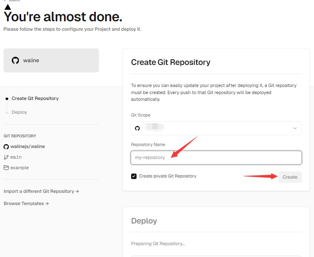Screen dimensions: 314x257
Task: Click the "Create private Git Repository" label text
Action: coord(168,176)
